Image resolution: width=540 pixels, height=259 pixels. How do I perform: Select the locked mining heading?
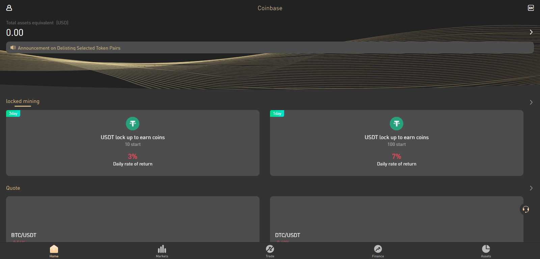(23, 101)
